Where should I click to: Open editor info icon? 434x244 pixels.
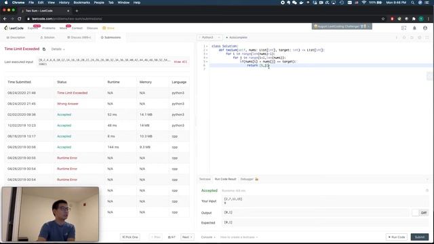[x=396, y=37]
